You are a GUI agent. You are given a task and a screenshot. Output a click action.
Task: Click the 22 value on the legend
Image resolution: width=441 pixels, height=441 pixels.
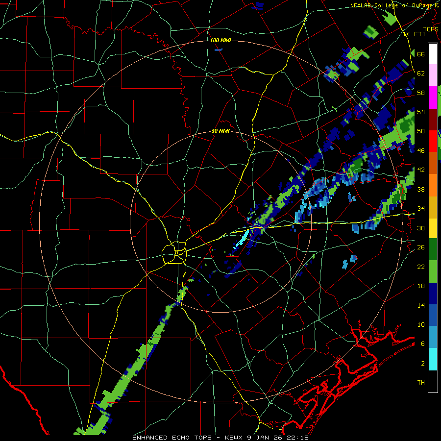coord(421,267)
